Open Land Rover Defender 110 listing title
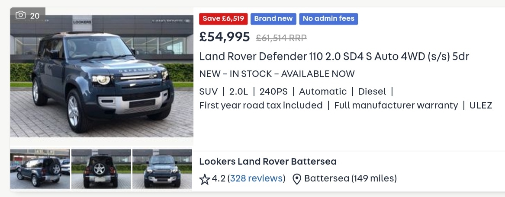 (335, 56)
